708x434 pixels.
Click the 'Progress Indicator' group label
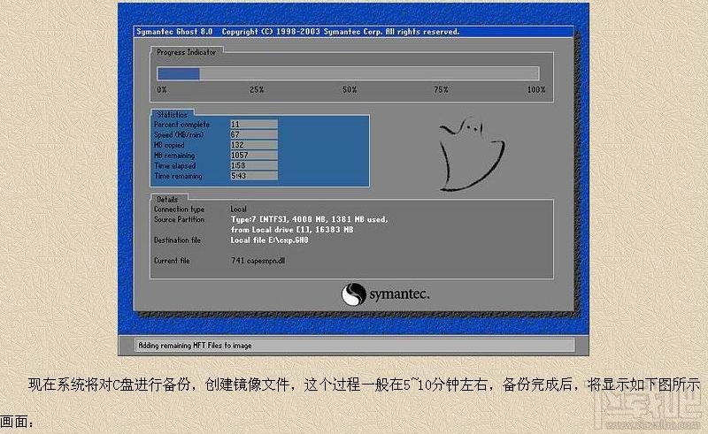(x=186, y=52)
